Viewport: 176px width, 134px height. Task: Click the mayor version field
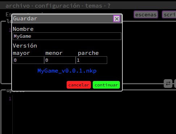28,60
